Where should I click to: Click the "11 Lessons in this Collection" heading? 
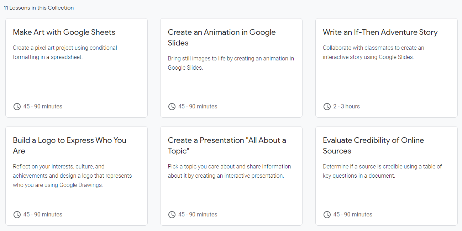(39, 8)
